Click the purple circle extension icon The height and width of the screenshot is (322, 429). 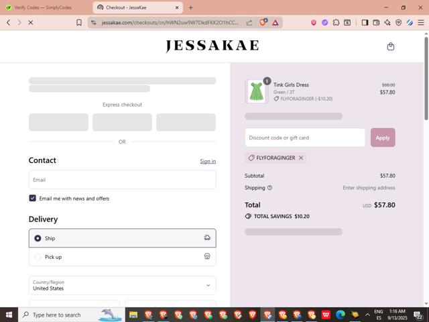pyautogui.click(x=324, y=22)
